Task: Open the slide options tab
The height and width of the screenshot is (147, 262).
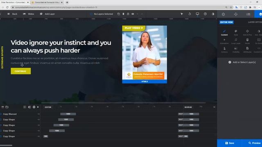Action: pyautogui.click(x=248, y=14)
